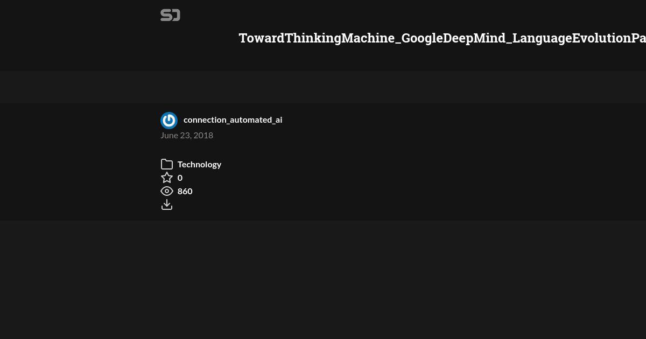Select the eye icon next to 860
The image size is (646, 339).
click(x=167, y=191)
